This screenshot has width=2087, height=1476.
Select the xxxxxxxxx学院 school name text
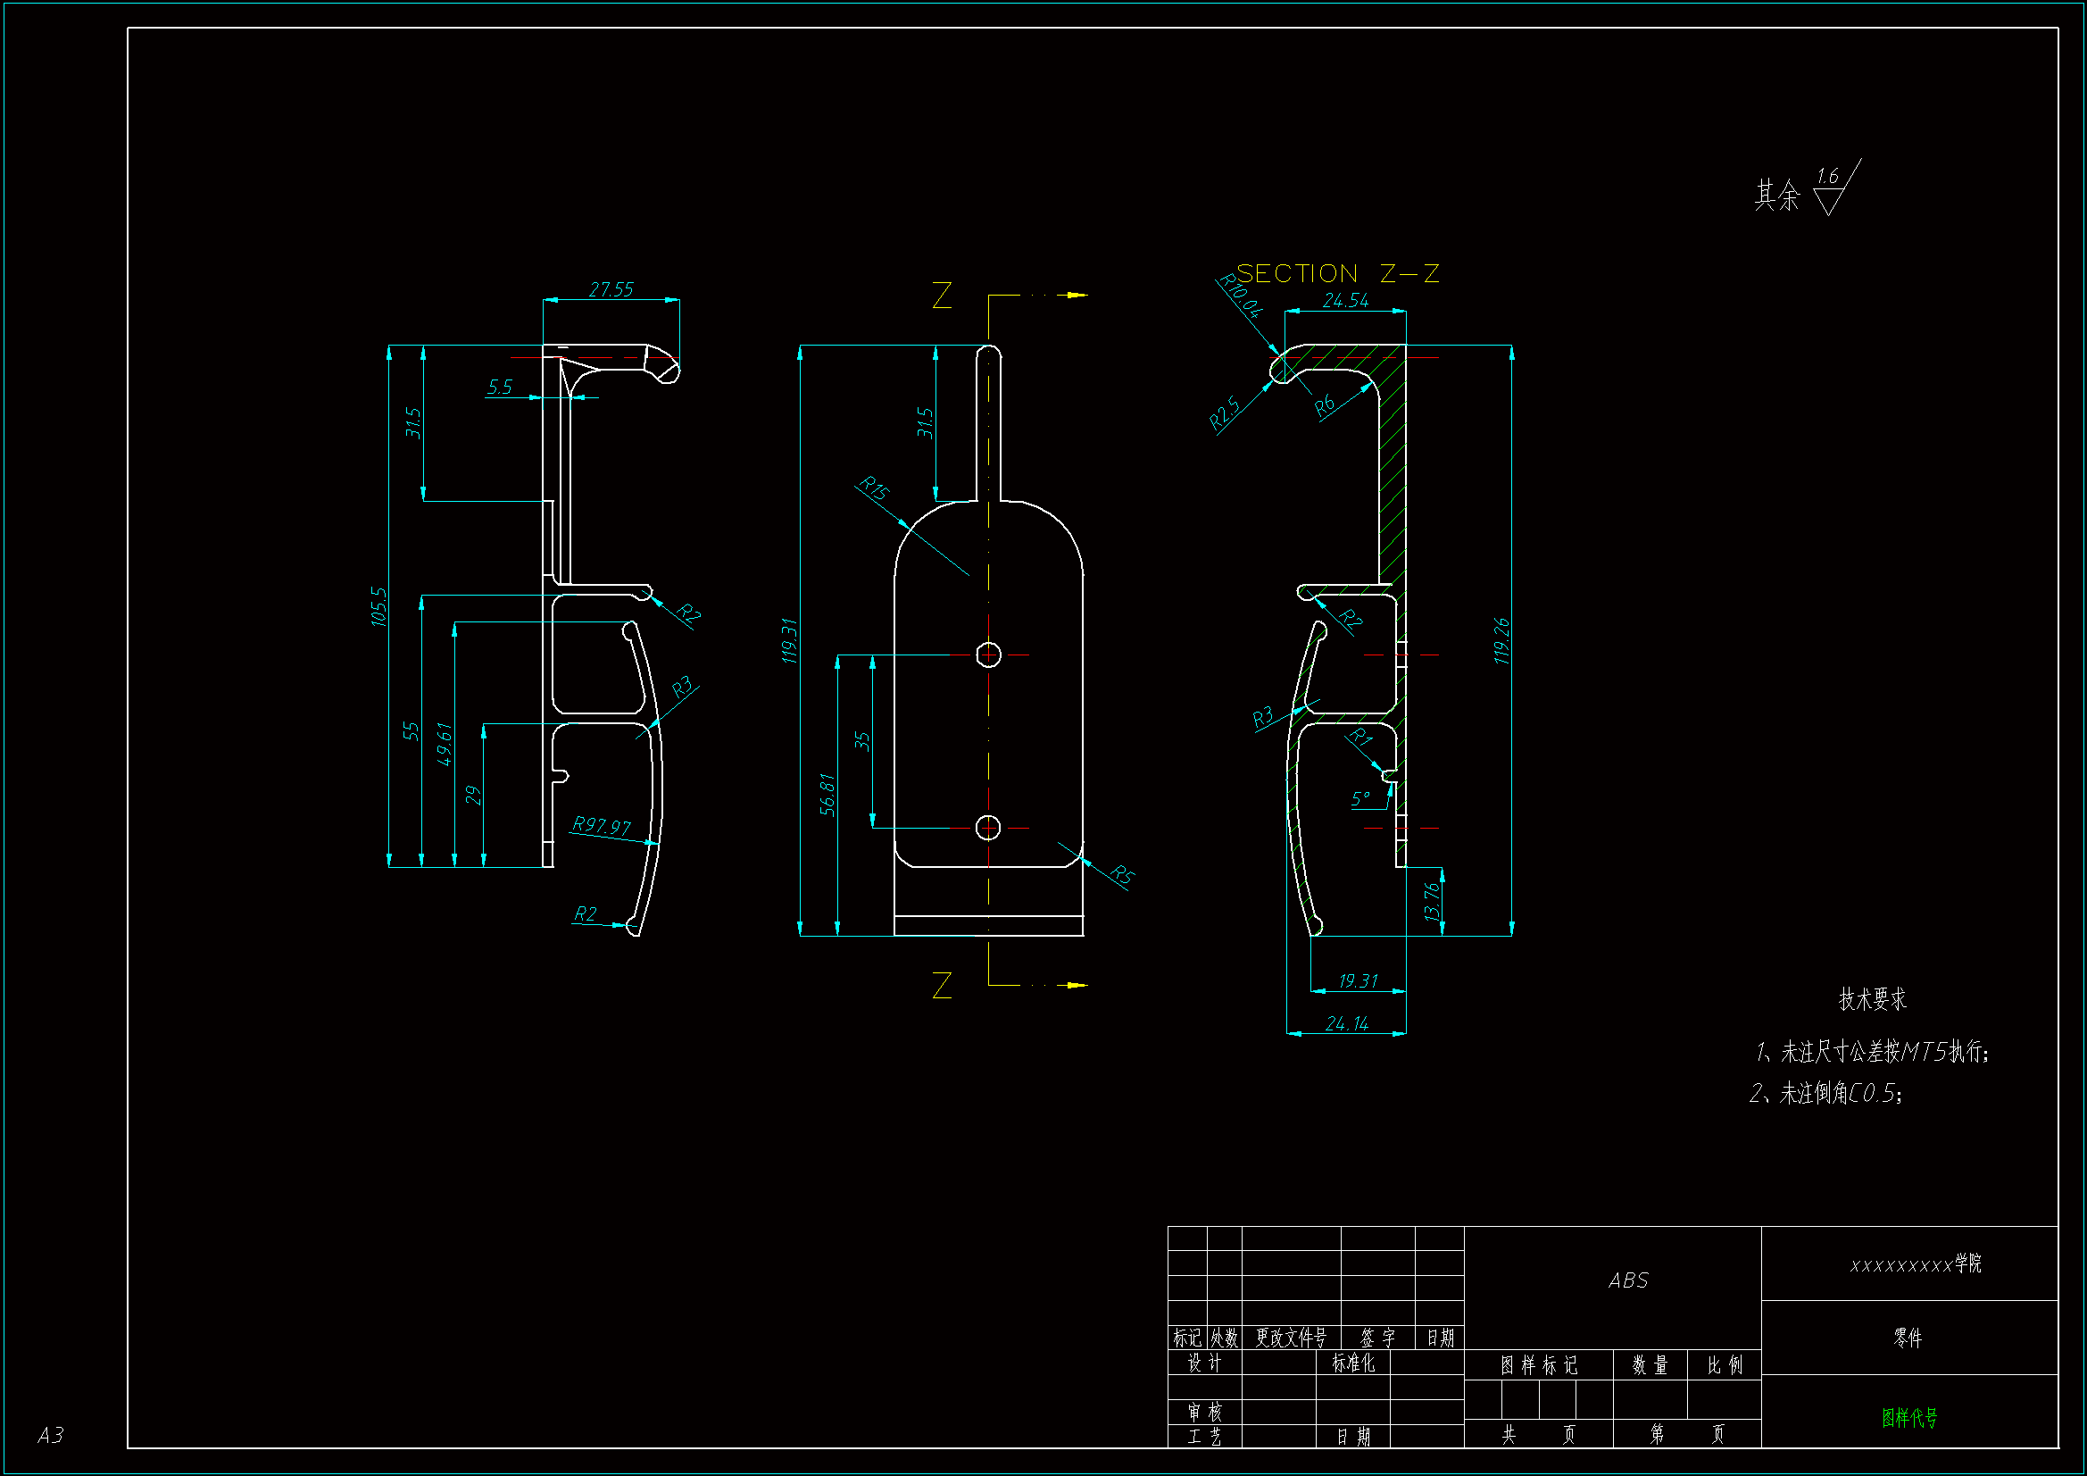[x=1916, y=1264]
